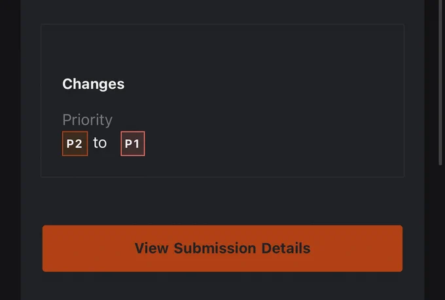445x300 pixels.
Task: Click the orange P2 priority badge
Action: click(75, 144)
